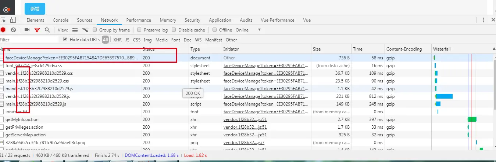Viewport: 496px width, 162px height.
Task: Filter requests by Media
Action: (x=161, y=40)
